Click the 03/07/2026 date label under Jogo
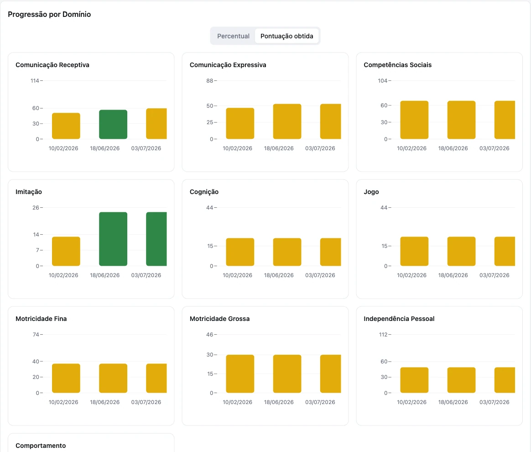 pos(495,275)
